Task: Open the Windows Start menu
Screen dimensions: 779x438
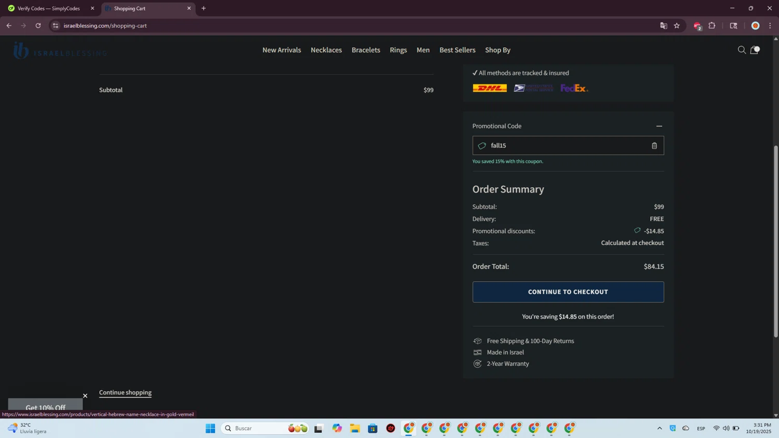Action: pos(210,428)
